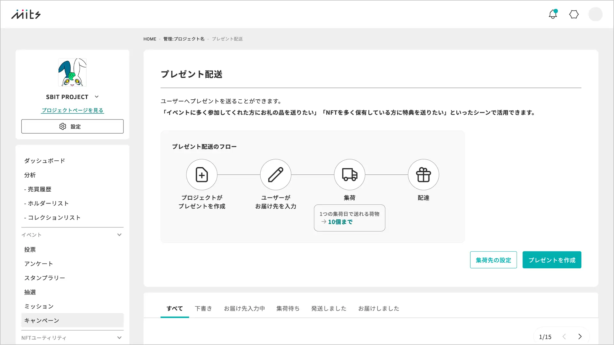The width and height of the screenshot is (614, 345).
Task: Click the mits logo
Action: coord(26,14)
